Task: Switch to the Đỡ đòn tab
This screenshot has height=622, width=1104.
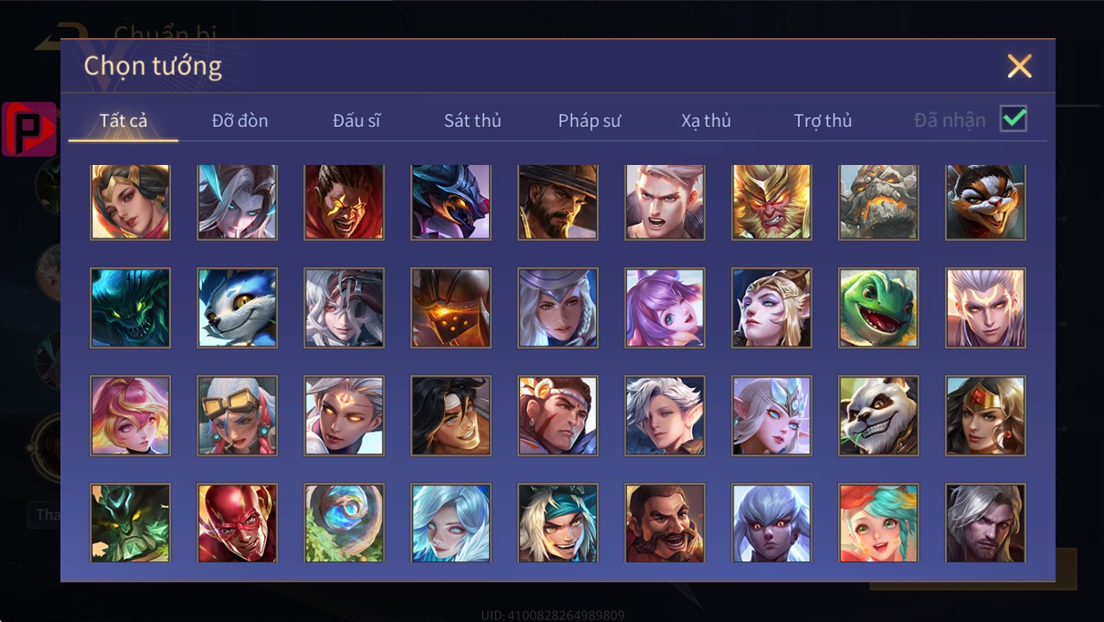Action: pyautogui.click(x=240, y=121)
